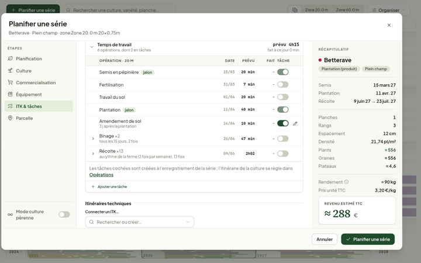Open the Opérations link
Viewport: 421px width, 263px height.
(x=101, y=175)
